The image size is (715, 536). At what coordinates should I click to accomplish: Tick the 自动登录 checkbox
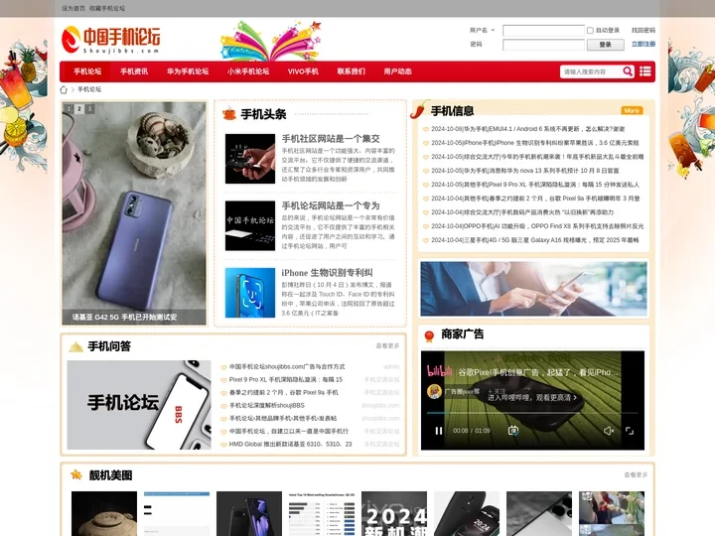(590, 31)
